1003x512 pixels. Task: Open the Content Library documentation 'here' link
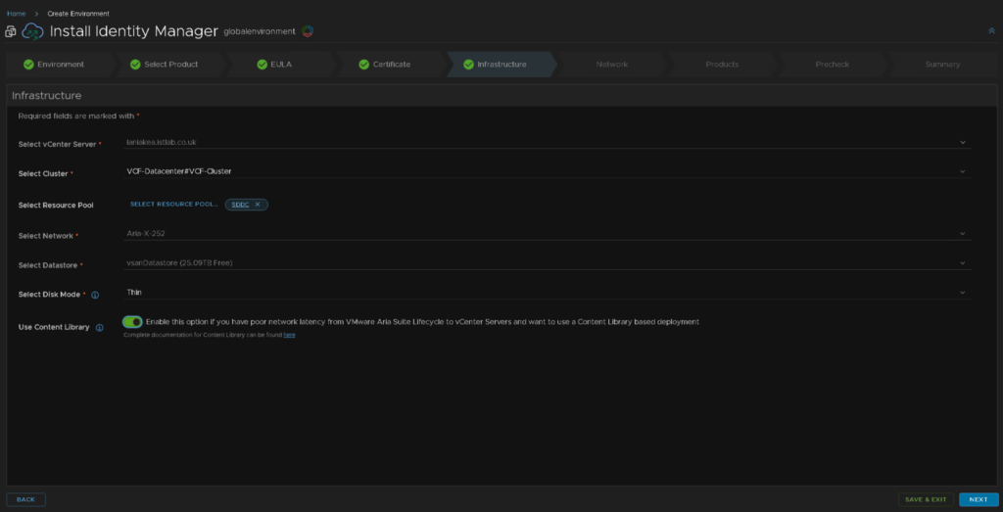coord(289,335)
